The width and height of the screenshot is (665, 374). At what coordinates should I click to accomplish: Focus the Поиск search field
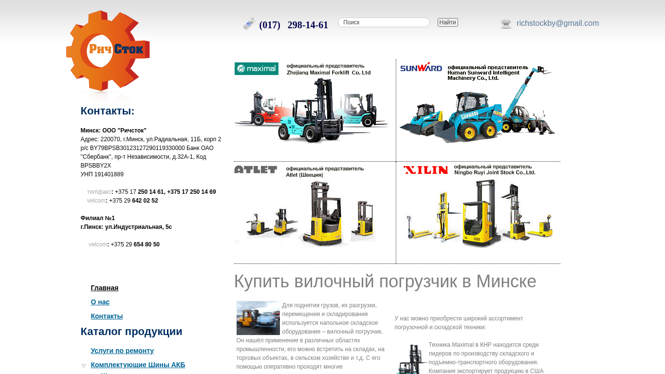coord(384,22)
